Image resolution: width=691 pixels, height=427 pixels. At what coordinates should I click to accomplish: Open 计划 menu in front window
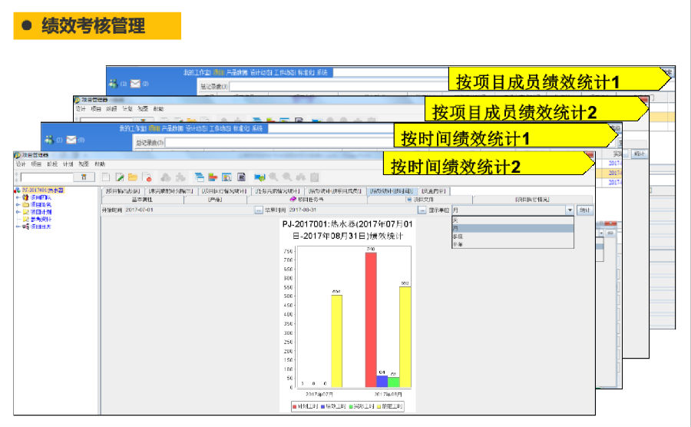point(68,164)
